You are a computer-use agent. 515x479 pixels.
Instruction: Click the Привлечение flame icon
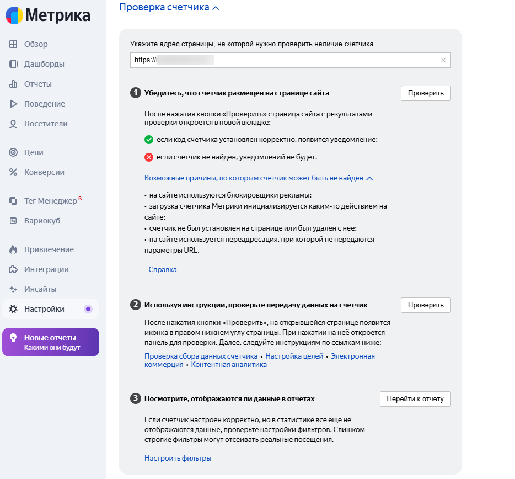click(x=13, y=249)
